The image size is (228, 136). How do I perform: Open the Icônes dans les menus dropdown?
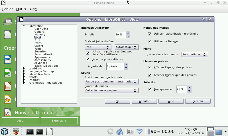pos(195,54)
